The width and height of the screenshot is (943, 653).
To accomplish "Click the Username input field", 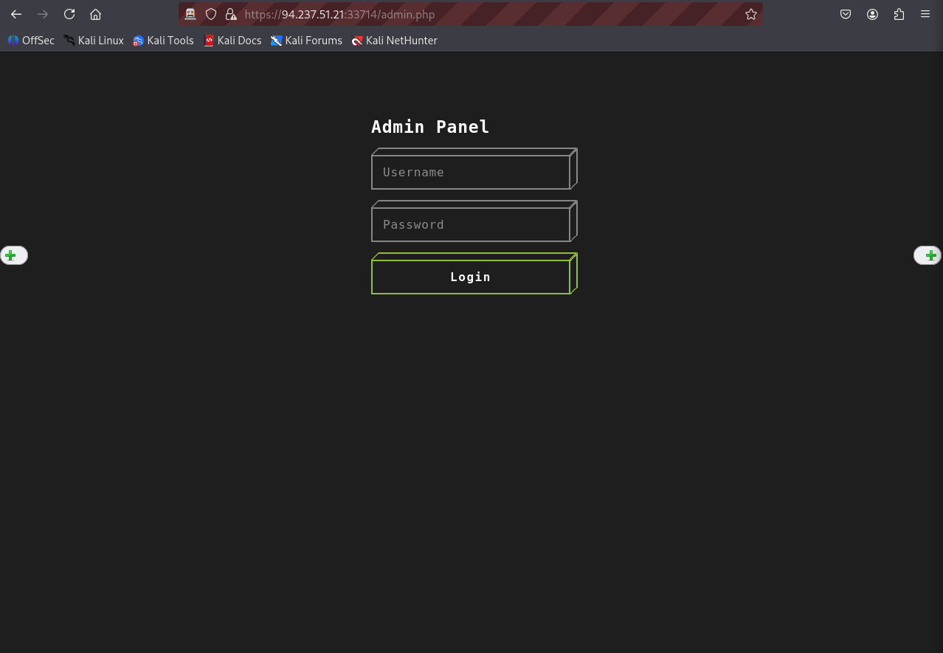I will [x=471, y=173].
